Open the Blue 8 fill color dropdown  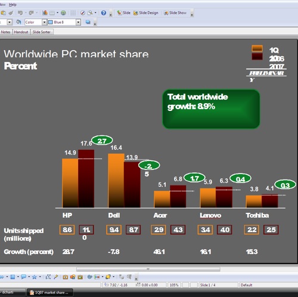click(78, 22)
